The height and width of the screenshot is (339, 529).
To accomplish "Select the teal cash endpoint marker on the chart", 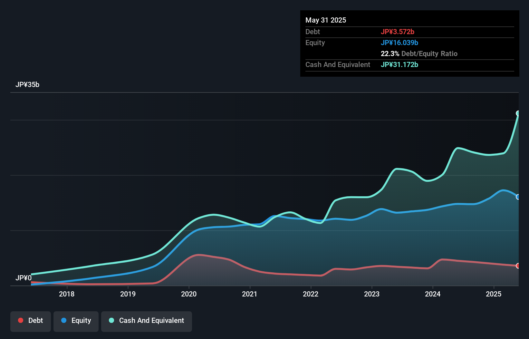I will pyautogui.click(x=518, y=113).
